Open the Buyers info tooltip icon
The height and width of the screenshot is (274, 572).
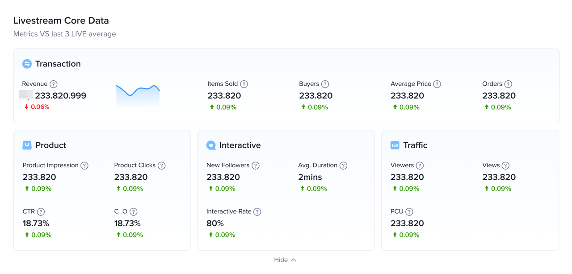(325, 84)
